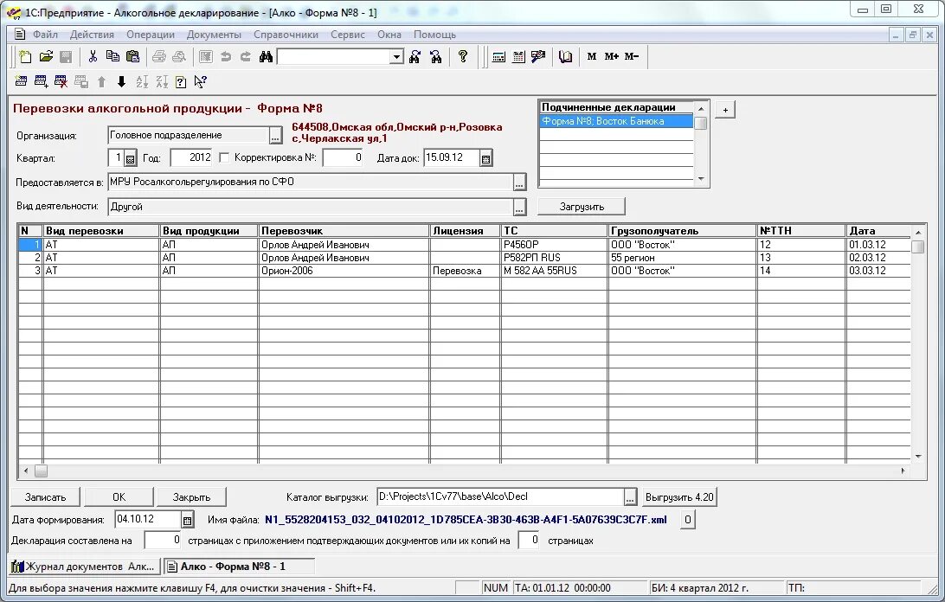This screenshot has width=945, height=602.
Task: Click down arrow of Подчиненные декларации scrollbar
Action: coord(700,179)
